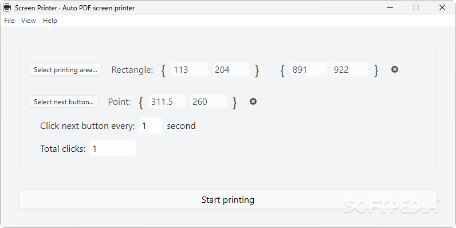456x228 pixels.
Task: Click the disabled maximize window button
Action: 416,8
